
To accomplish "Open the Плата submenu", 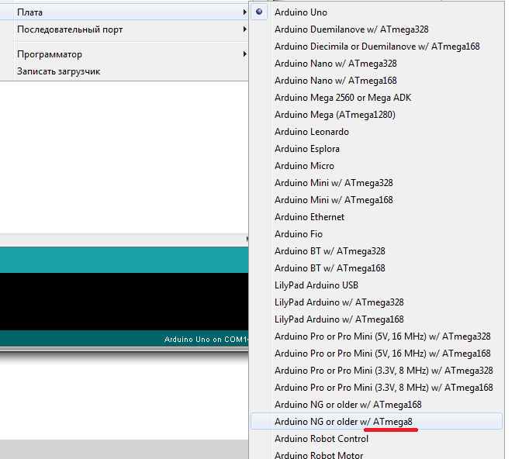I will point(124,12).
